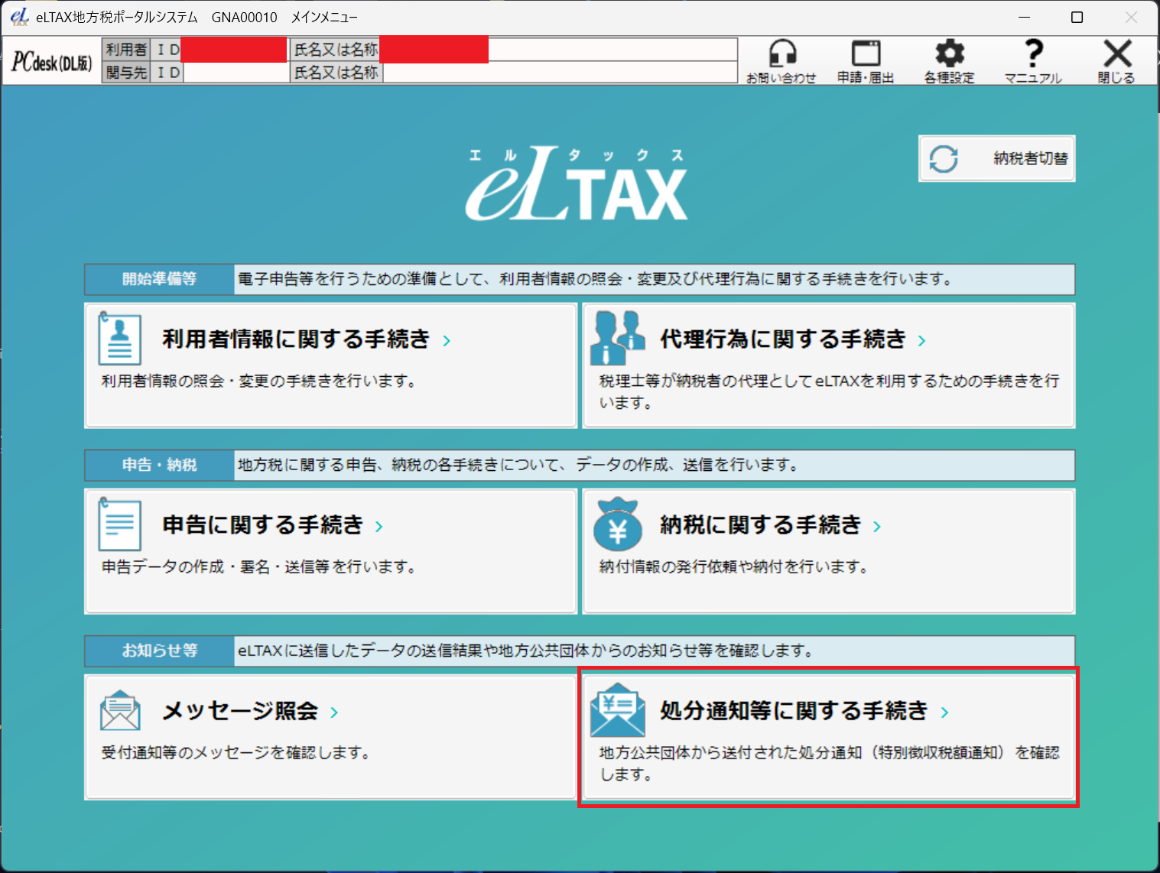
Task: Click the PCdesk(DL版) logo
Action: [x=52, y=61]
